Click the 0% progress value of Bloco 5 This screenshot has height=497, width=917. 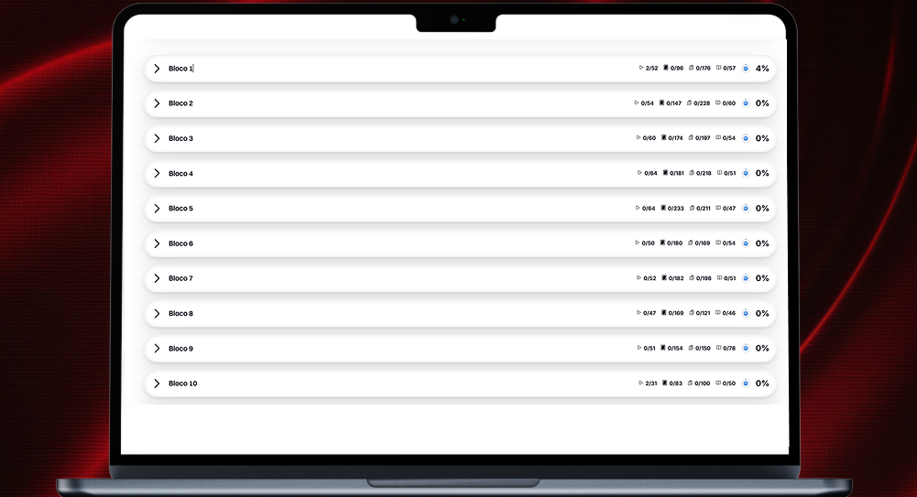pyautogui.click(x=762, y=209)
